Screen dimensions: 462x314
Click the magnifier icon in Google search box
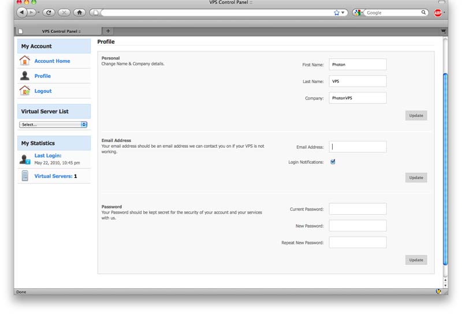point(423,12)
